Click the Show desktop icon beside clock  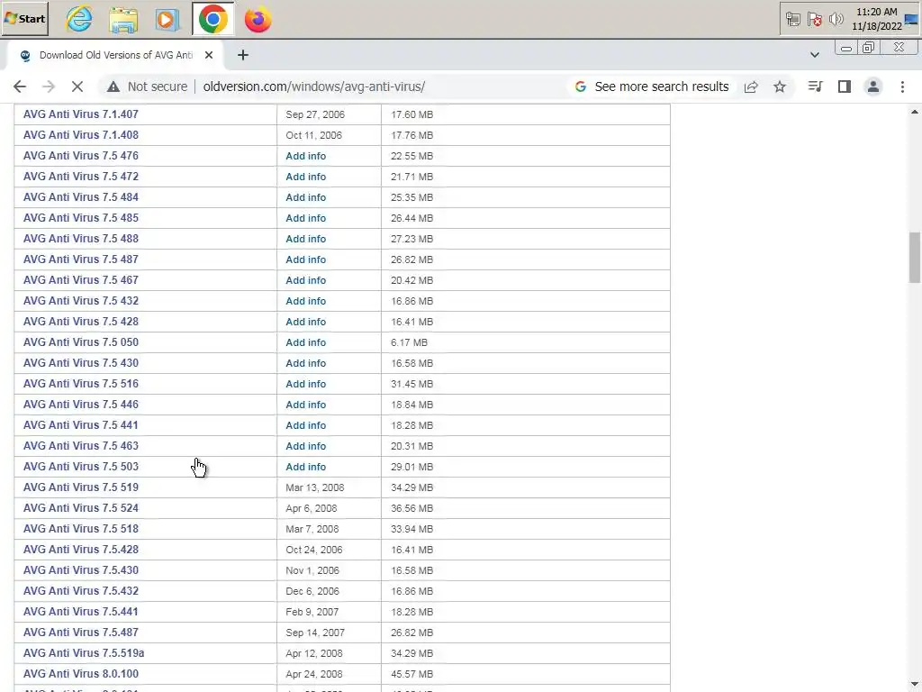[911, 20]
